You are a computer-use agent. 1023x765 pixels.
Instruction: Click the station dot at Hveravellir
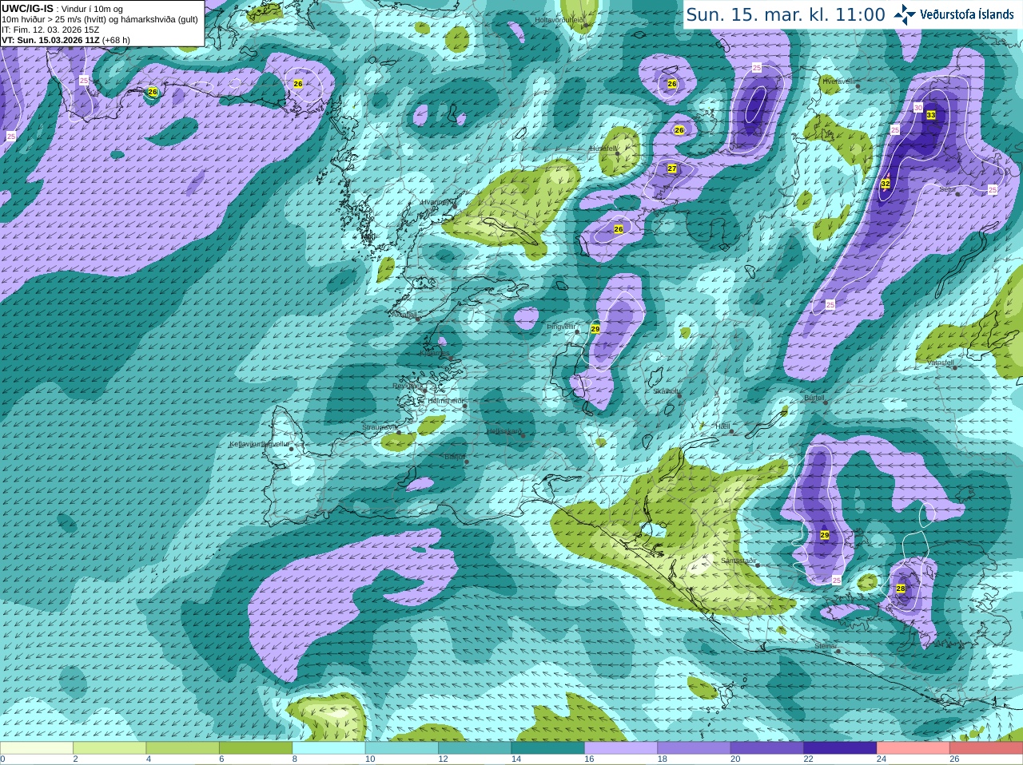tap(858, 85)
